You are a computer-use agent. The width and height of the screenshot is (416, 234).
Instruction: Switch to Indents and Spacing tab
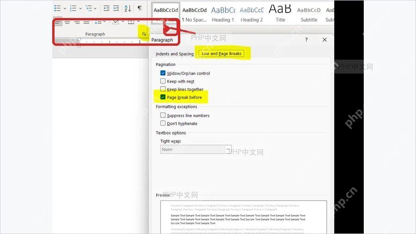click(175, 54)
